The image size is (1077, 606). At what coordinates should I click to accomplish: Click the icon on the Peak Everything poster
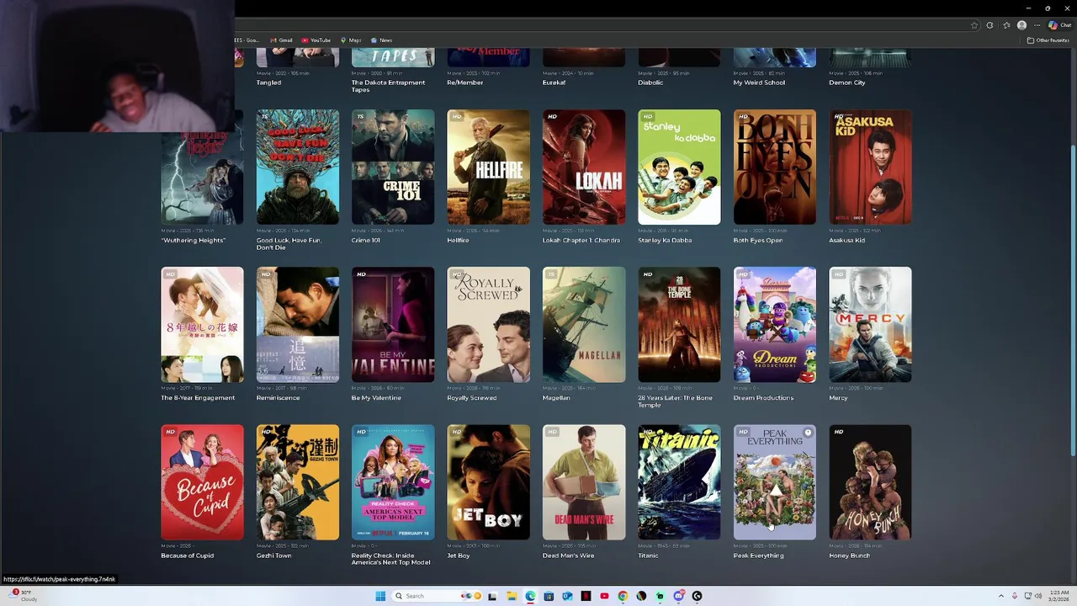tap(808, 433)
